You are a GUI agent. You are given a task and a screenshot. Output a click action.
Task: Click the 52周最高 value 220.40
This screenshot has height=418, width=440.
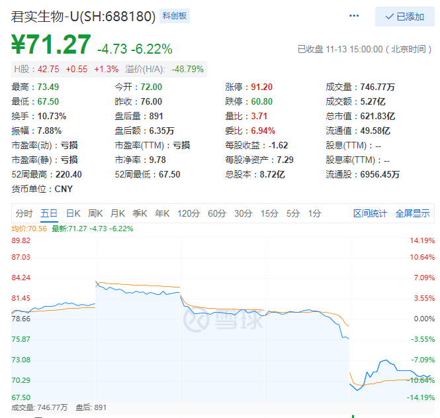tap(68, 175)
